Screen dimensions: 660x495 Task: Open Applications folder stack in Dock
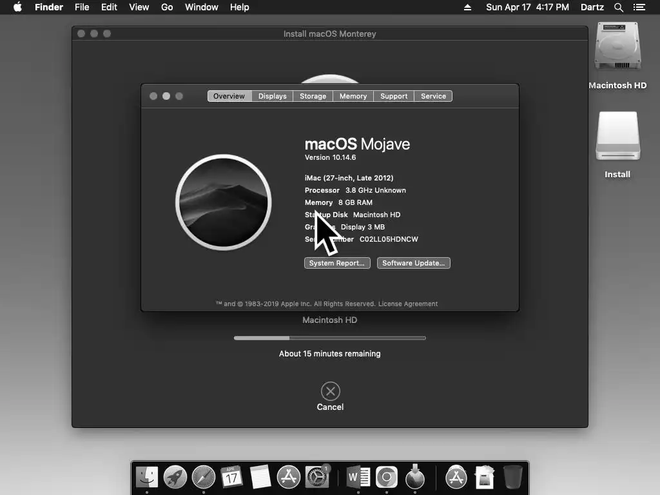tap(456, 478)
